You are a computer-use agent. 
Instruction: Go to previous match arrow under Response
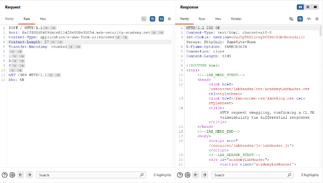pos(196,175)
